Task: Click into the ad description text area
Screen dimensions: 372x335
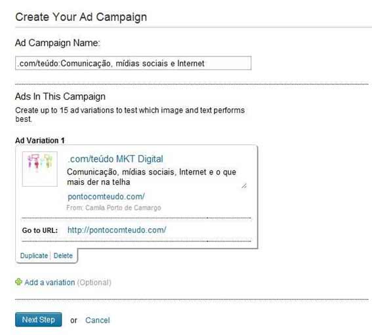Action: coord(157,177)
